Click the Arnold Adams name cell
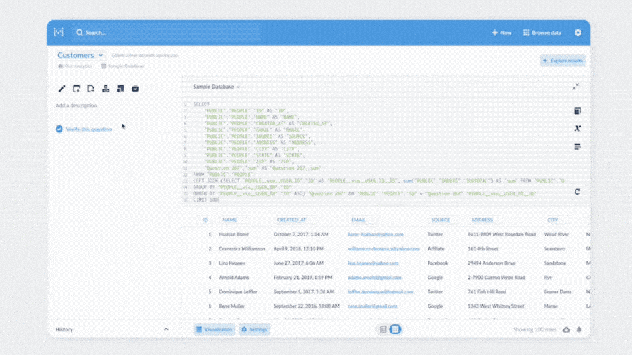This screenshot has height=355, width=632. (234, 277)
